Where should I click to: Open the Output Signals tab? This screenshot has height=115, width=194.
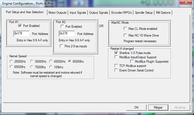(x=99, y=13)
